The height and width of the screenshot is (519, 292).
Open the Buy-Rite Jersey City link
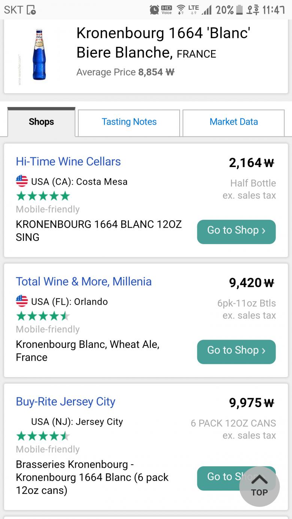pyautogui.click(x=66, y=402)
